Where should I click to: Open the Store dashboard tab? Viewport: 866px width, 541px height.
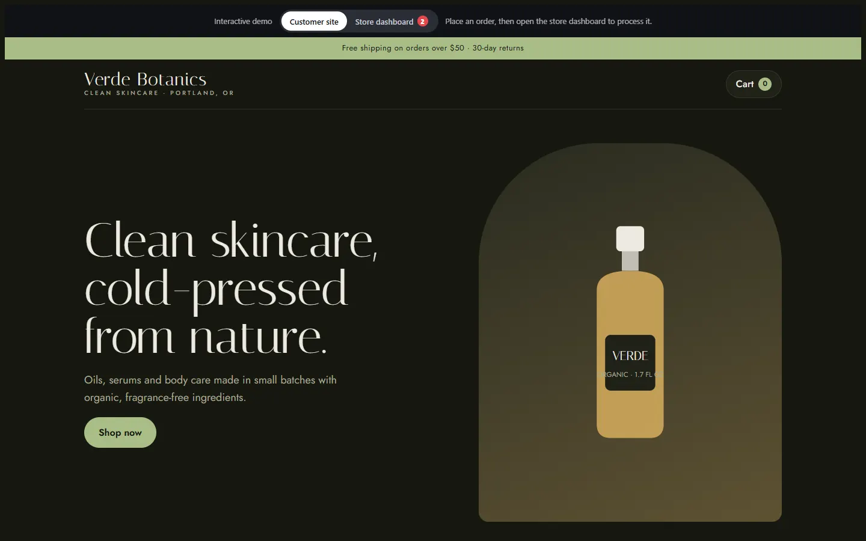point(391,22)
